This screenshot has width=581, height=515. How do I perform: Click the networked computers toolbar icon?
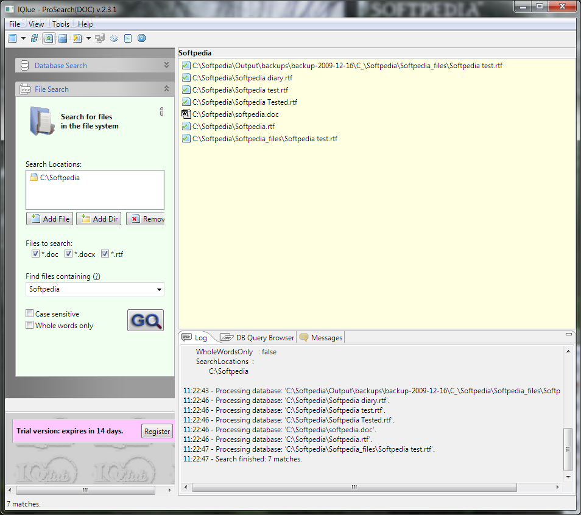pyautogui.click(x=100, y=38)
